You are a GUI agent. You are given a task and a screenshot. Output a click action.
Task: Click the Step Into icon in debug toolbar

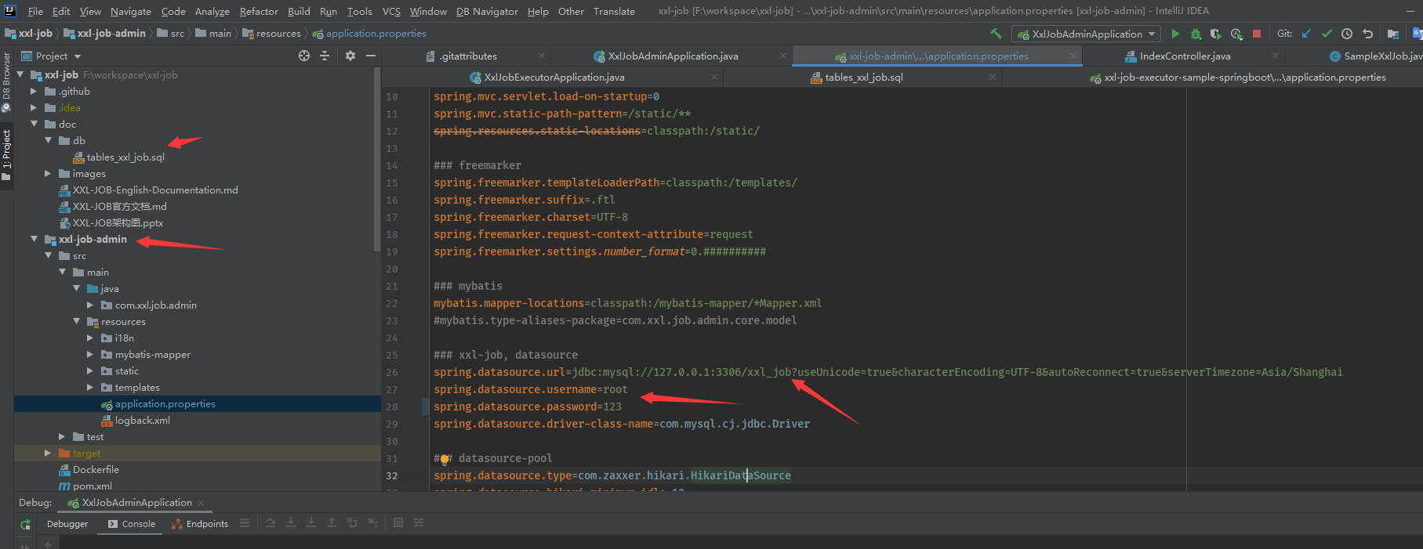point(291,522)
